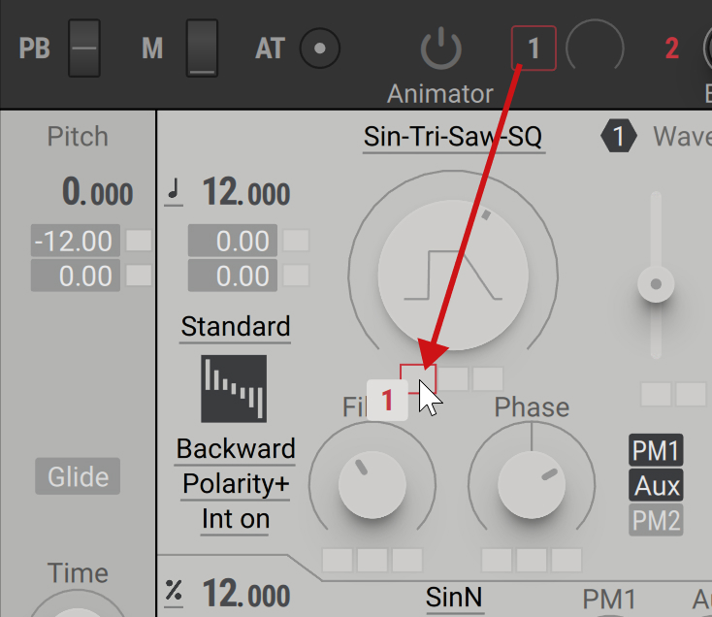Click the M mod wheel source icon
712x617 pixels.
pos(202,49)
